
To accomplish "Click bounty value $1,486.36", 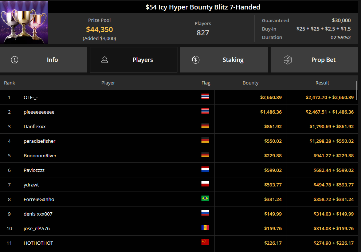I will tap(271, 112).
